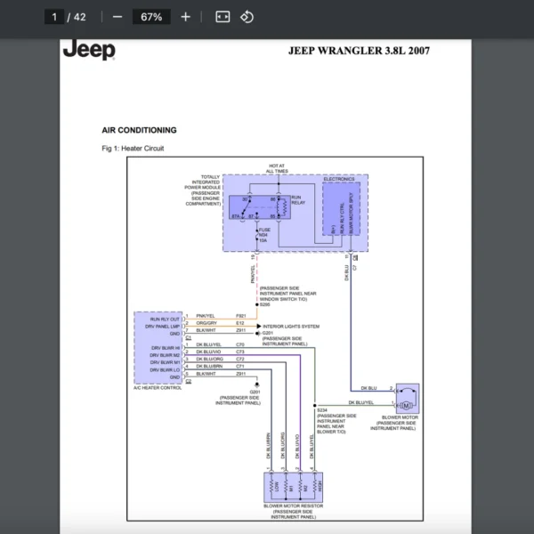Screen dimensions: 534x534
Task: Select the 67% zoom level field
Action: tap(148, 17)
